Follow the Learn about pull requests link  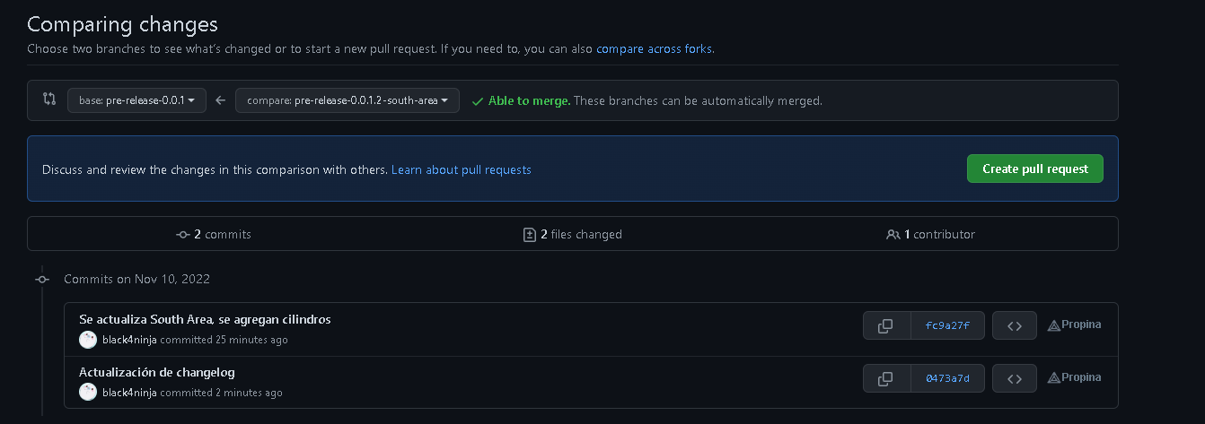click(461, 169)
